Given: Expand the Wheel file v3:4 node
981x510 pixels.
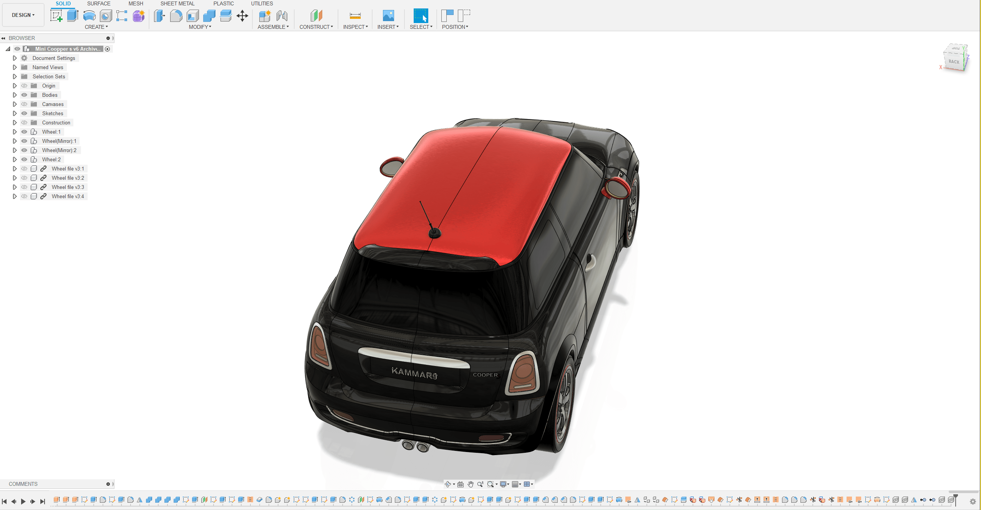Looking at the screenshot, I should click(x=15, y=196).
